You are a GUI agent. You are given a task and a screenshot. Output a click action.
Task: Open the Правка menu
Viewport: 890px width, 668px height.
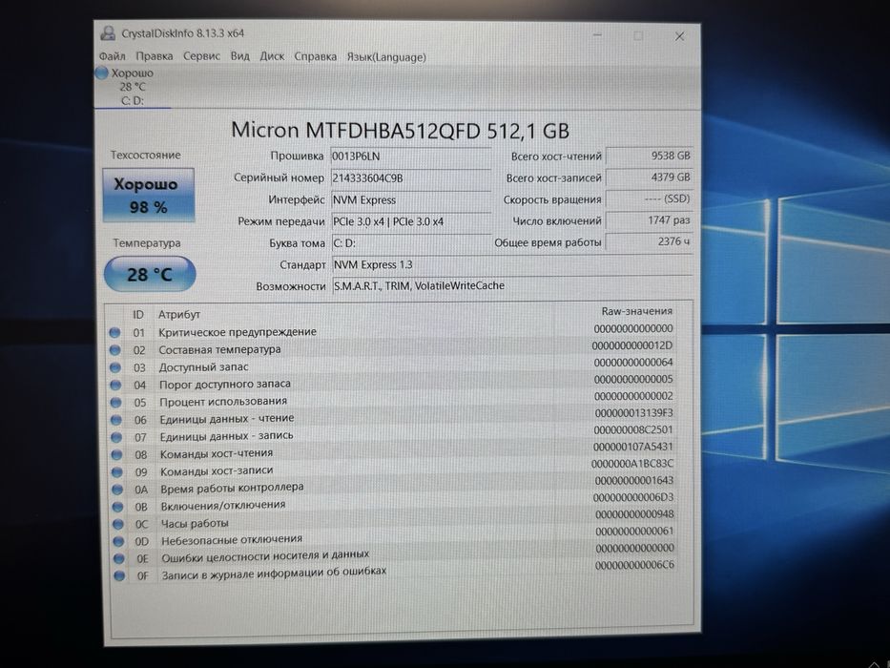pos(154,56)
